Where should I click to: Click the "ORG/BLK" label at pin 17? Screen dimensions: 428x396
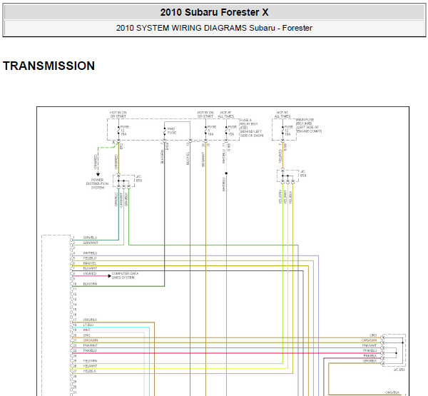point(90,320)
